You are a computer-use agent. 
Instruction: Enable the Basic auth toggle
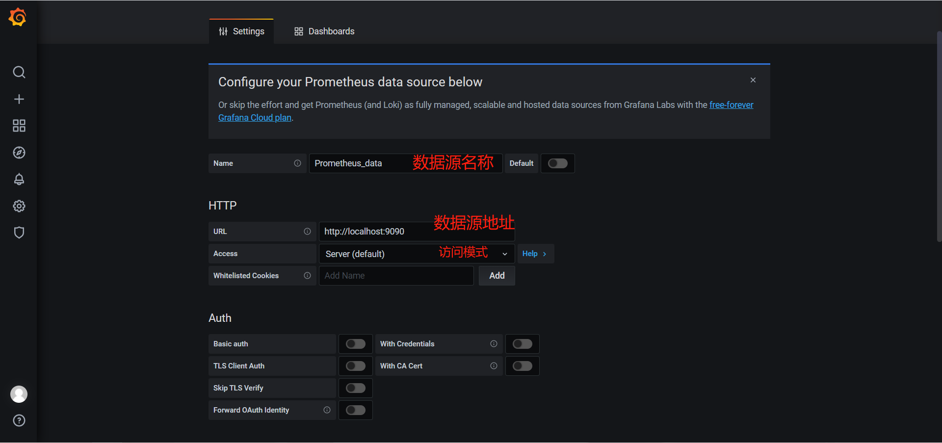pos(355,344)
